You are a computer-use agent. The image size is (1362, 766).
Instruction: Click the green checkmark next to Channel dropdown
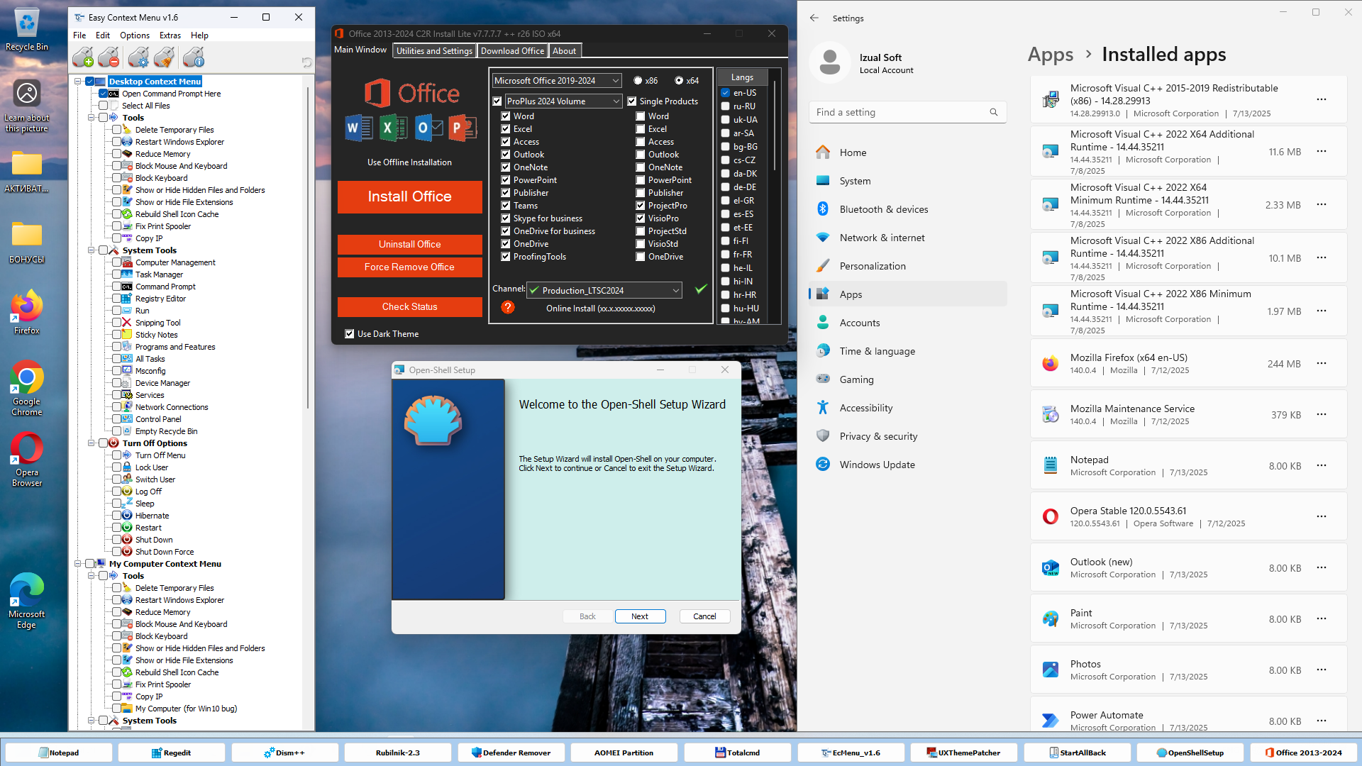[701, 289]
